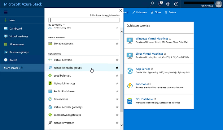
Task: Collapse sidebar with the hamburger menu icon
Action: tap(6, 12)
